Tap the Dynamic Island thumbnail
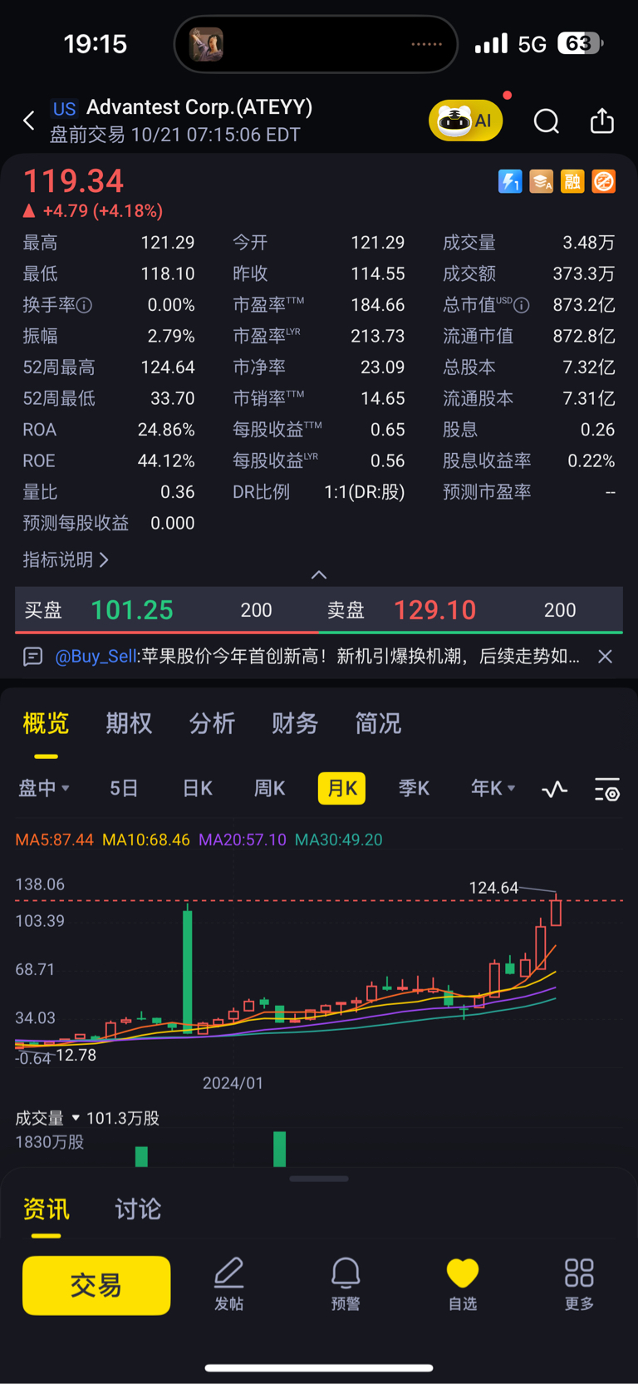This screenshot has width=638, height=1384. 206,44
